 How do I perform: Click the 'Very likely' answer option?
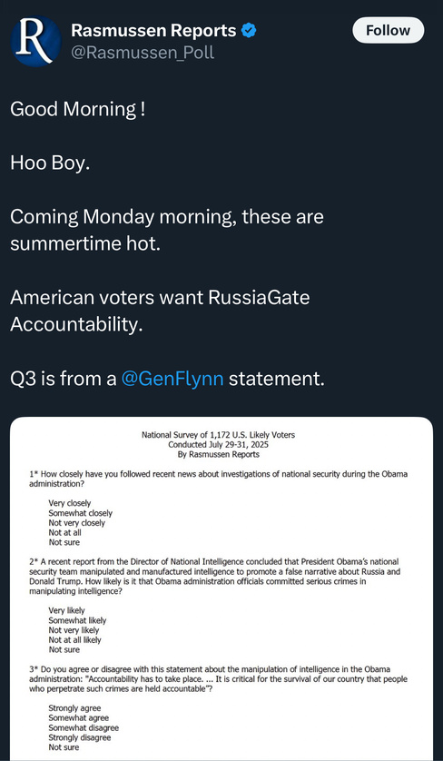click(66, 610)
